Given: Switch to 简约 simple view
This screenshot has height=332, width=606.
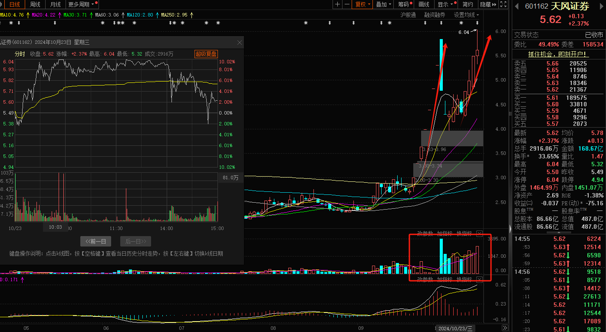Looking at the screenshot, I should pos(468,4).
